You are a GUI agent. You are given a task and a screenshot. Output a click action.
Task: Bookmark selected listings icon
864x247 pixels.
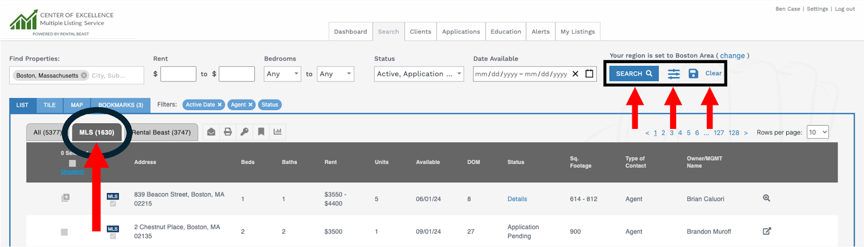[261, 132]
